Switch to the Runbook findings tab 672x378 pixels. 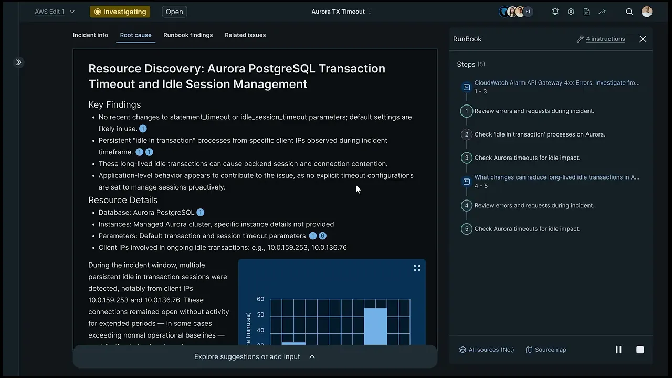pos(188,35)
